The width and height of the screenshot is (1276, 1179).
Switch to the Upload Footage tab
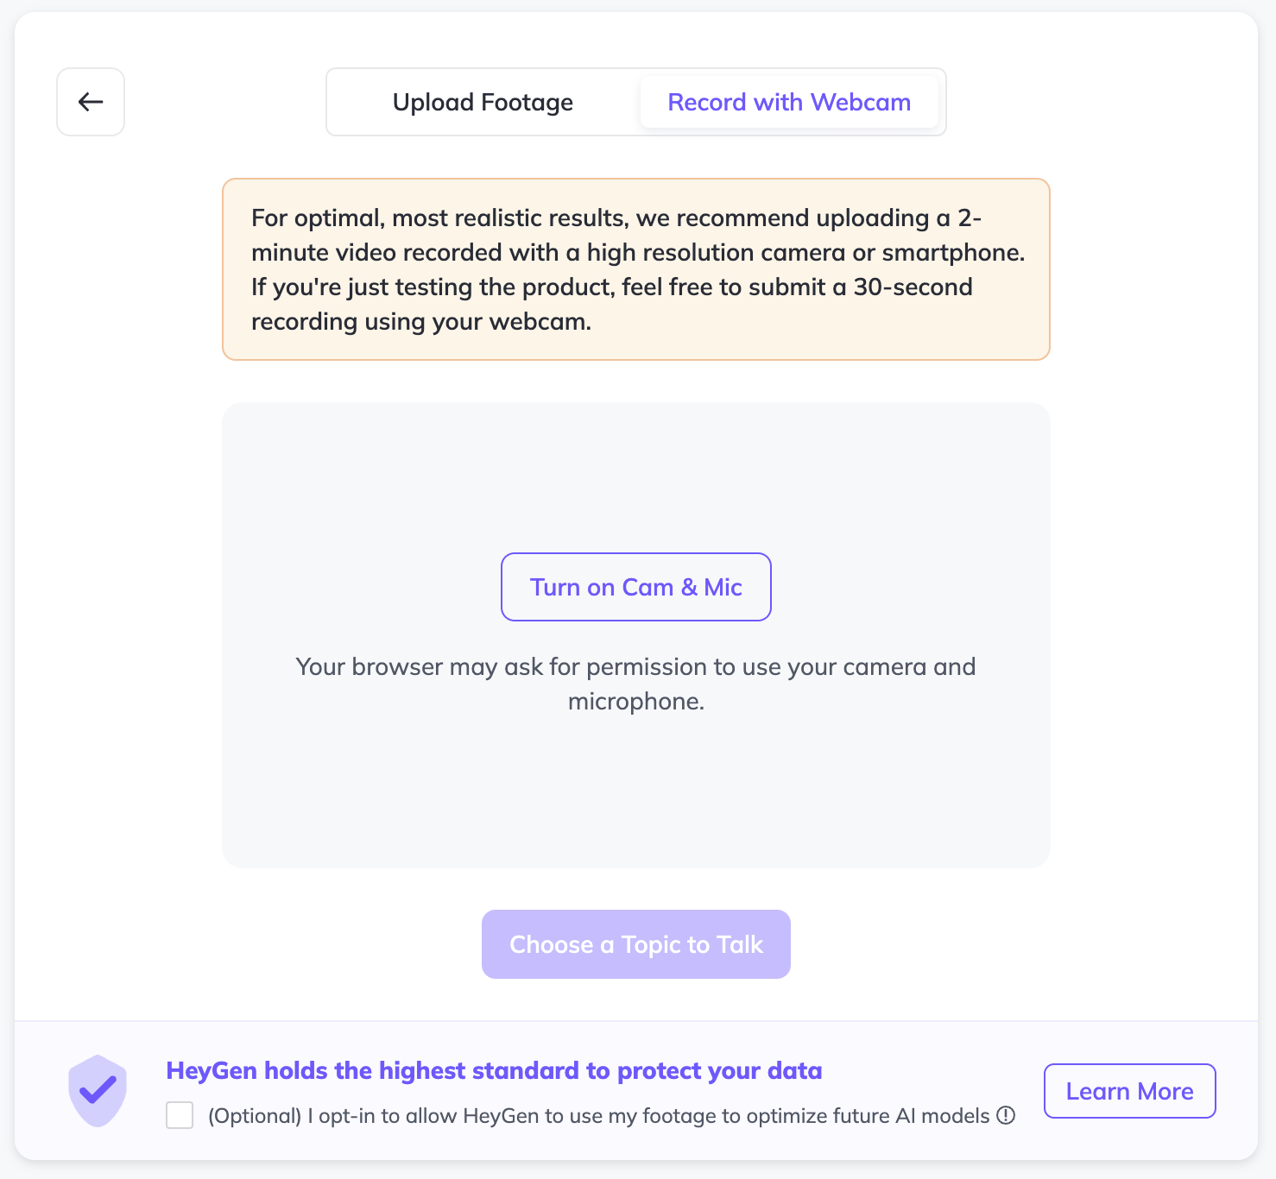pyautogui.click(x=483, y=102)
